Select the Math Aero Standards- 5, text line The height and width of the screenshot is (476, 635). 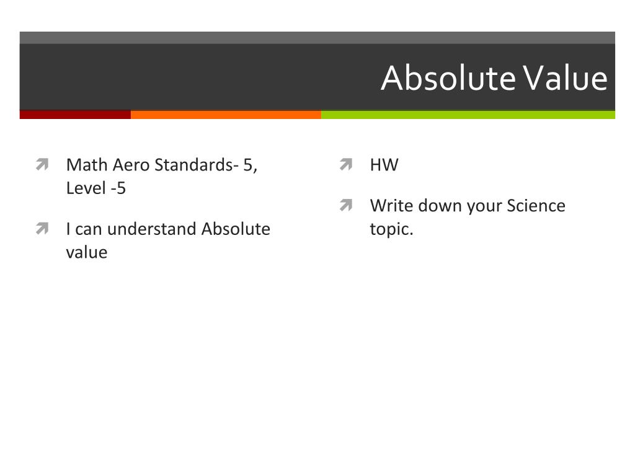[162, 165]
